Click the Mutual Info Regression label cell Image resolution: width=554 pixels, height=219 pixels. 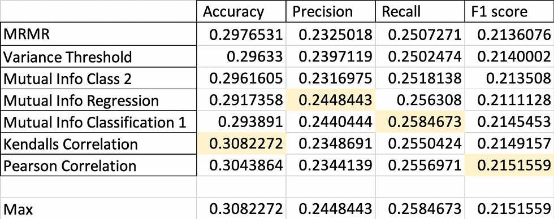pos(98,100)
